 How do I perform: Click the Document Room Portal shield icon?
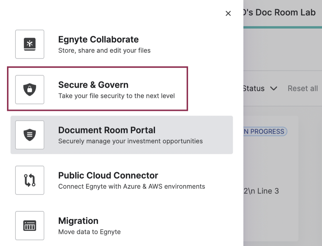(30, 135)
